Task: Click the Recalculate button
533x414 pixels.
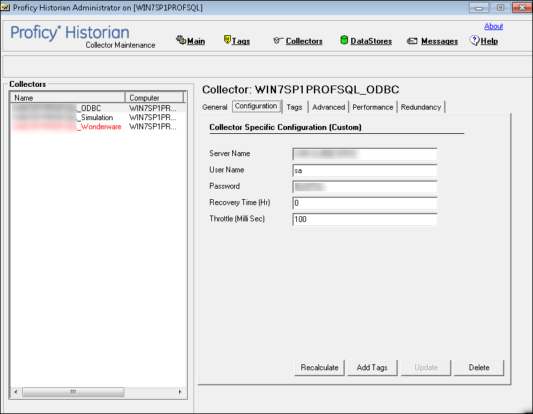Action: point(320,368)
